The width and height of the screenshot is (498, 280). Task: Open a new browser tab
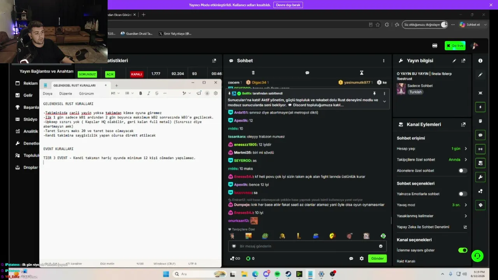[144, 15]
